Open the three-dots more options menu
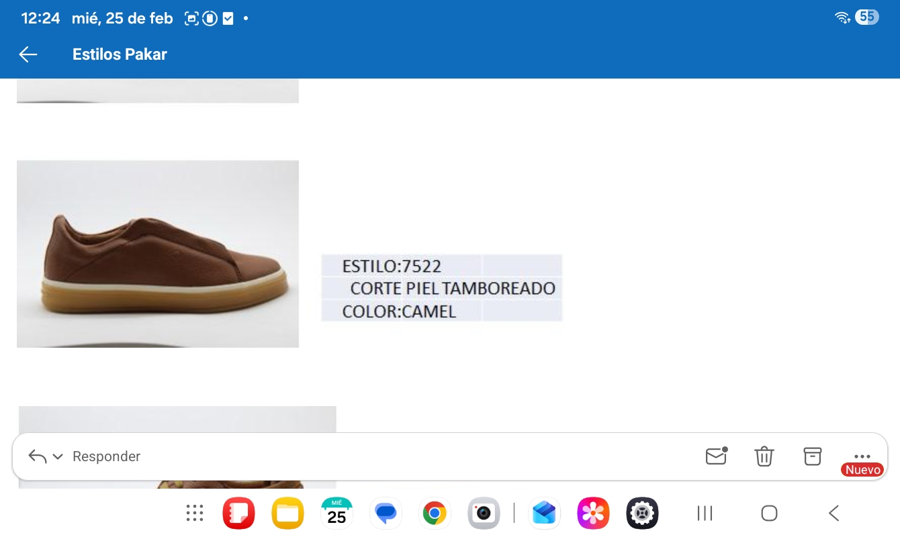Screen dimensions: 900x537 [862, 456]
